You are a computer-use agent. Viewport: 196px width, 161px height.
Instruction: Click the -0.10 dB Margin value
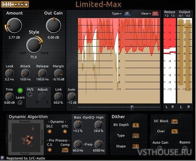58,79
